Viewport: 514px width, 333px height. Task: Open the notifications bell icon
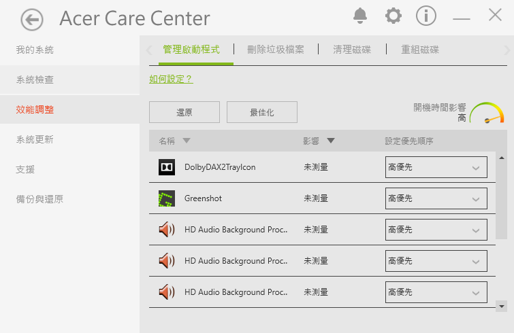pyautogui.click(x=360, y=16)
